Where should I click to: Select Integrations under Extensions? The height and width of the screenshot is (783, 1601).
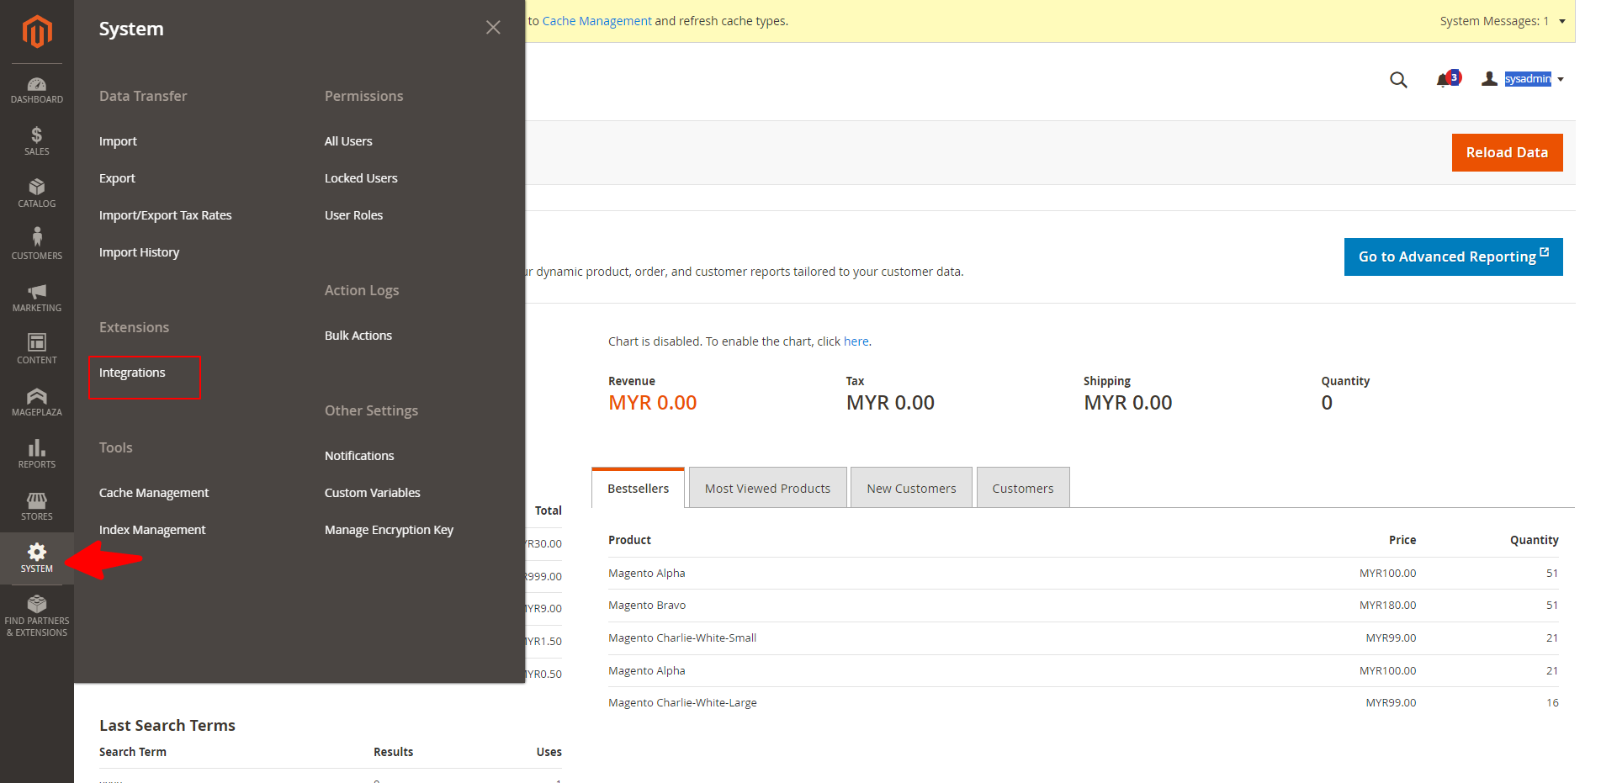pos(132,373)
